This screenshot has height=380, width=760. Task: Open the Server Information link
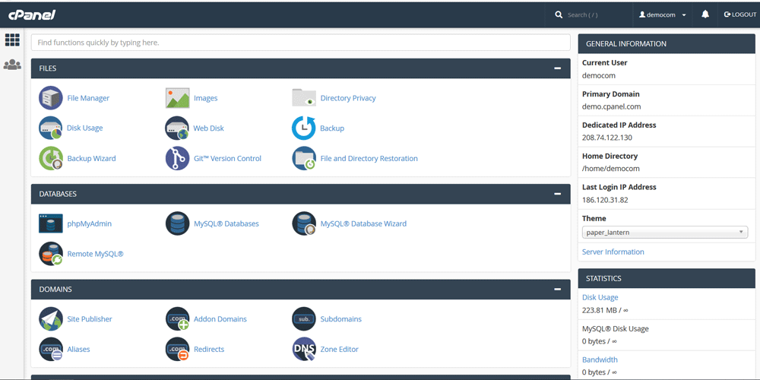[x=613, y=252]
